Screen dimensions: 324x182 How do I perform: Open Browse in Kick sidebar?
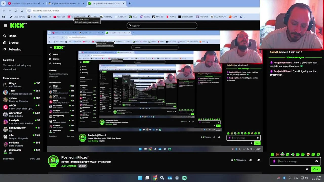(x=11, y=43)
